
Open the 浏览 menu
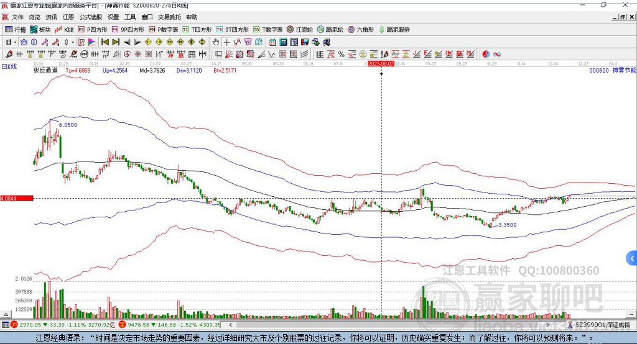[35, 17]
